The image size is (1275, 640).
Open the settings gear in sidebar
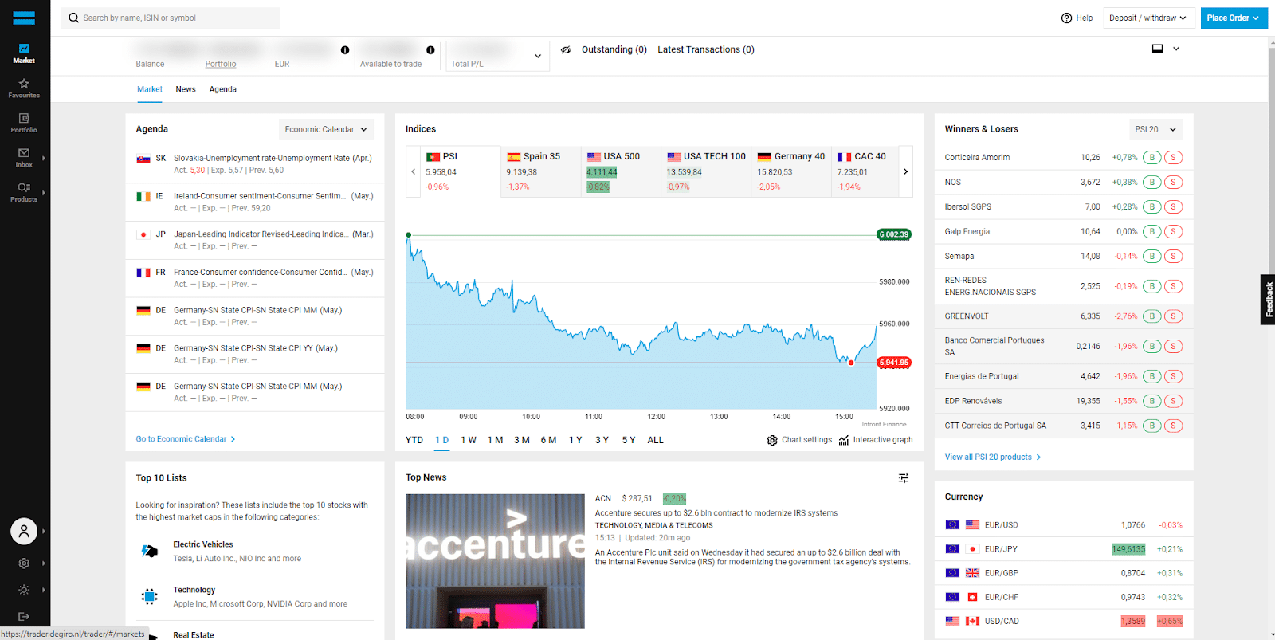point(24,563)
